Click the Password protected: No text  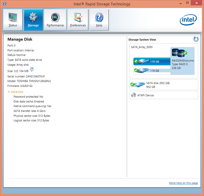click(x=28, y=97)
